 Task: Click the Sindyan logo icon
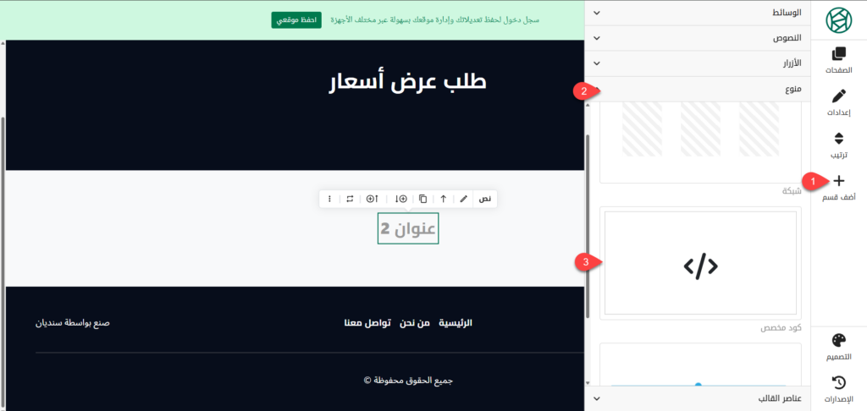pyautogui.click(x=838, y=20)
